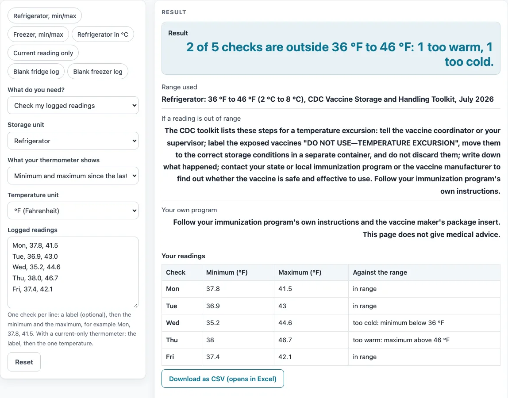
Task: Open the Blank freezer log preset
Action: pyautogui.click(x=98, y=72)
